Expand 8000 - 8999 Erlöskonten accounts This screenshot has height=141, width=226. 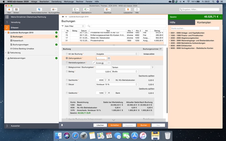169,46
